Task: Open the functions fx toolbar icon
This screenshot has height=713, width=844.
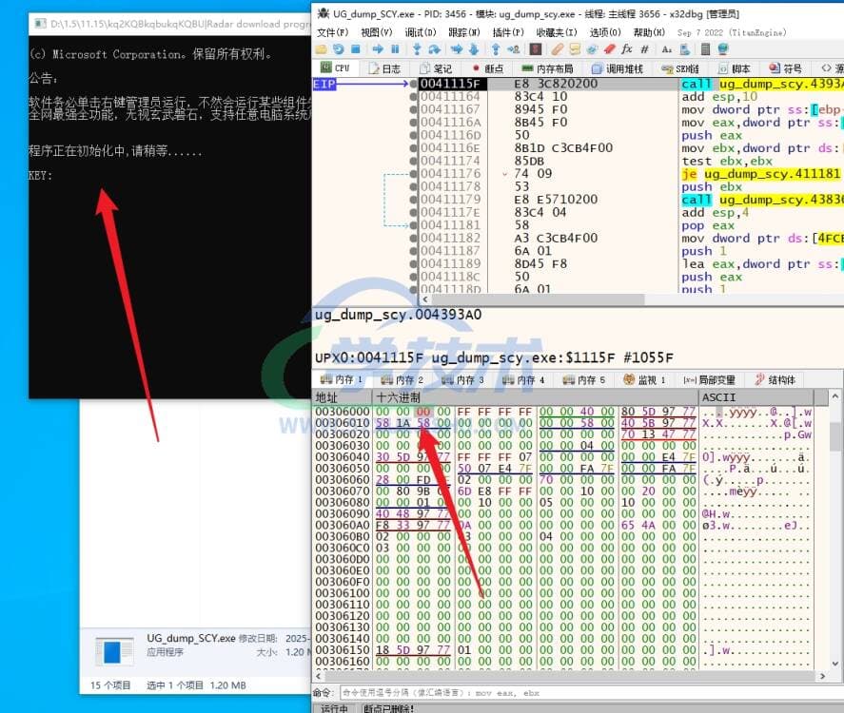Action: (x=626, y=48)
